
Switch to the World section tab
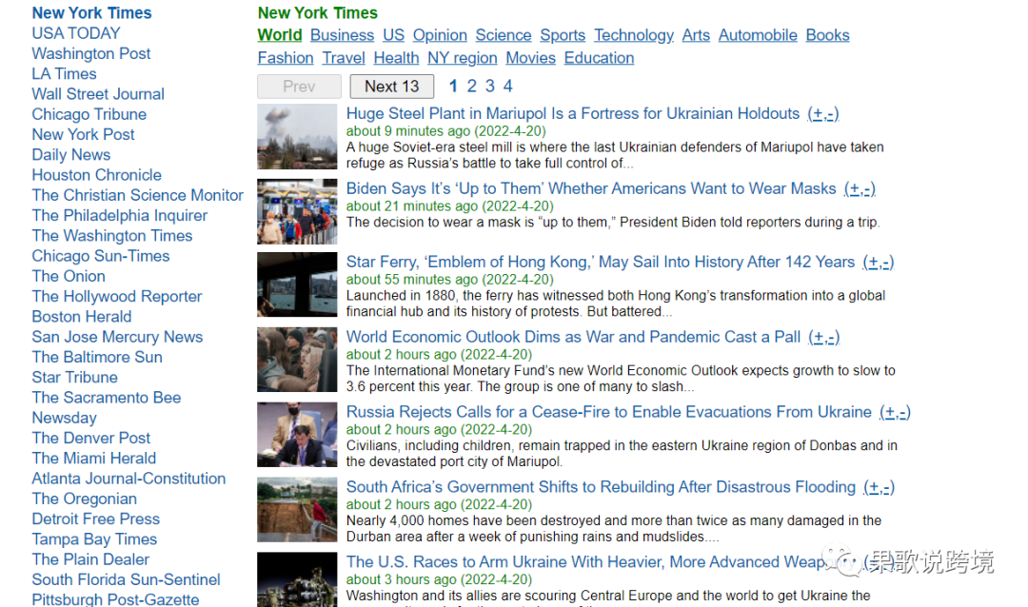click(280, 35)
